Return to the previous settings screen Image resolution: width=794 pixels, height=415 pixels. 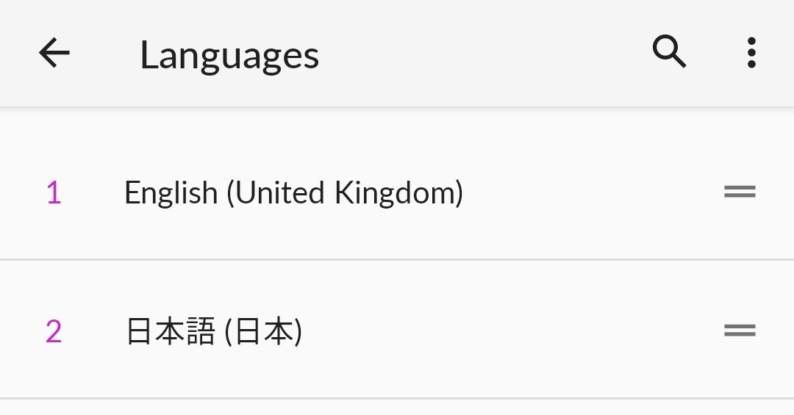click(54, 54)
